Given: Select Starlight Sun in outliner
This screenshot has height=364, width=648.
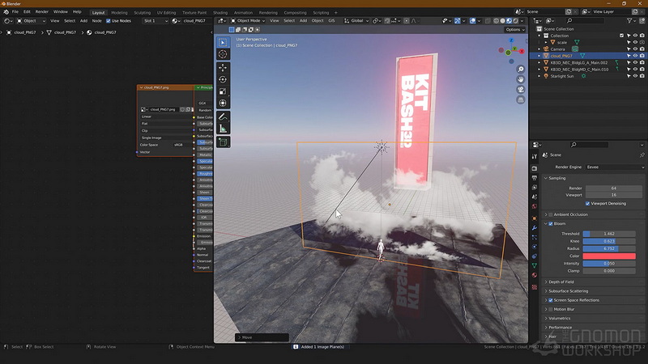Looking at the screenshot, I should (x=561, y=76).
